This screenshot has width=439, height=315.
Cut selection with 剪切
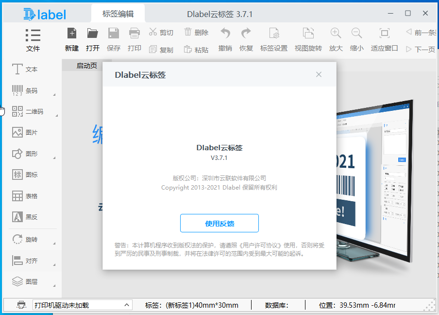pos(161,33)
